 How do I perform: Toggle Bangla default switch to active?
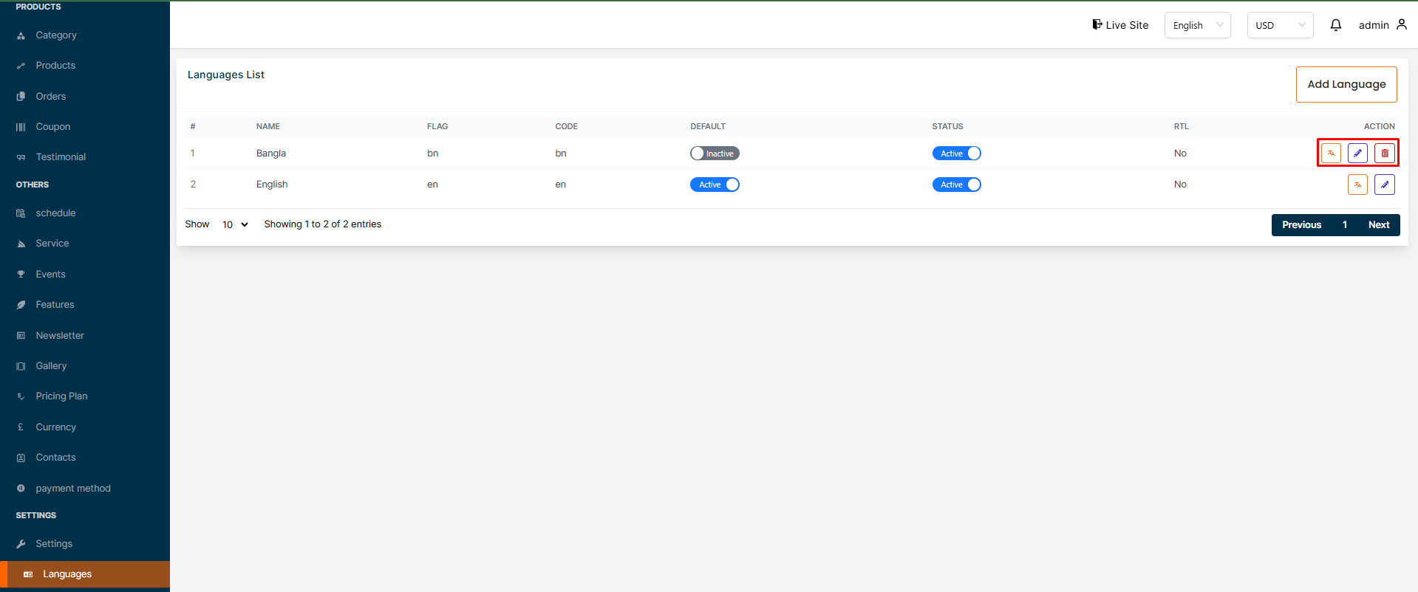[715, 154]
